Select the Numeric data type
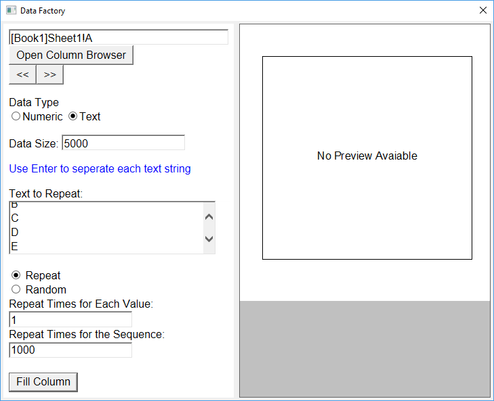Screen dimensions: 494x401 click(16, 116)
